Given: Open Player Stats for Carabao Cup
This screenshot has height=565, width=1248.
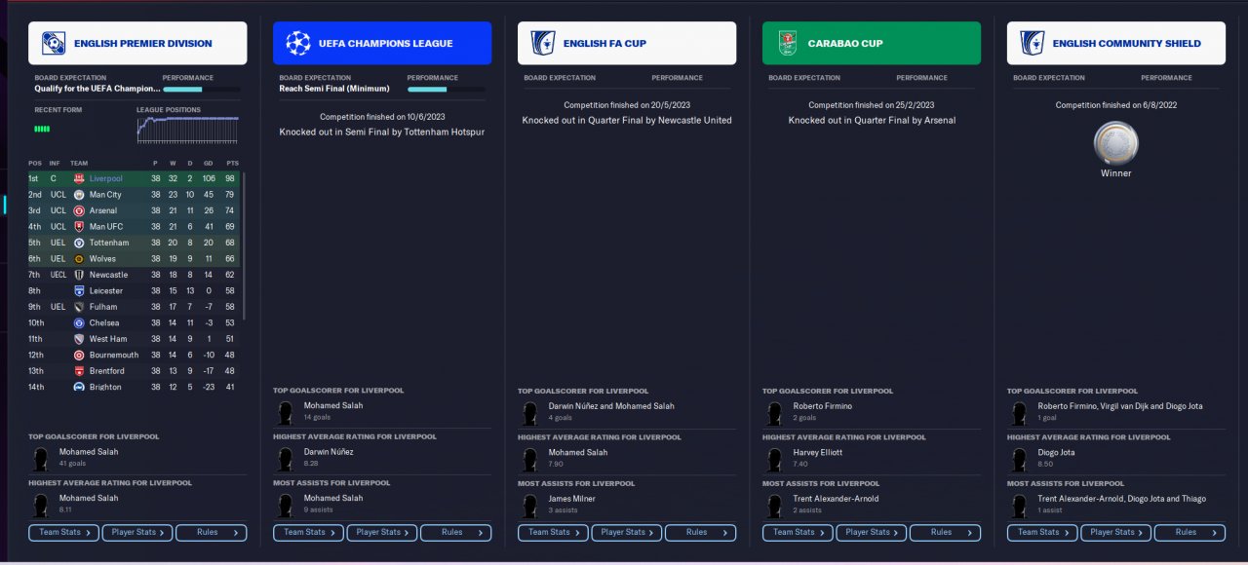Looking at the screenshot, I should (x=872, y=533).
